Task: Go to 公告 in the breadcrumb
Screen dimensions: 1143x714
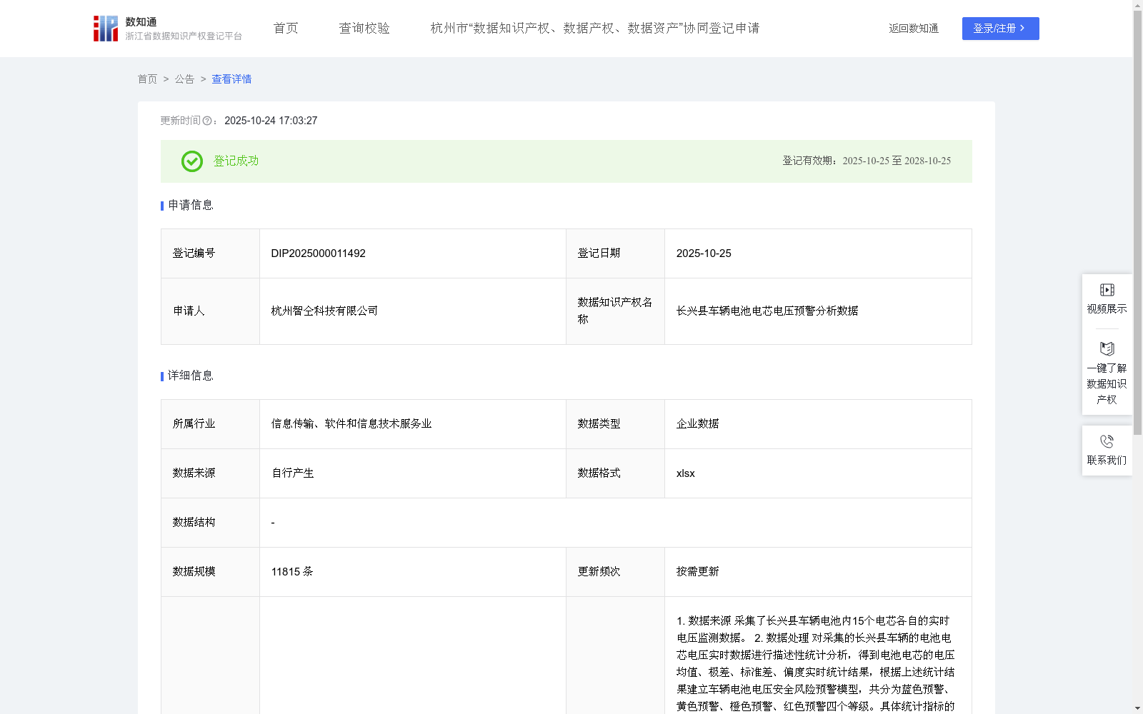Action: pos(184,79)
